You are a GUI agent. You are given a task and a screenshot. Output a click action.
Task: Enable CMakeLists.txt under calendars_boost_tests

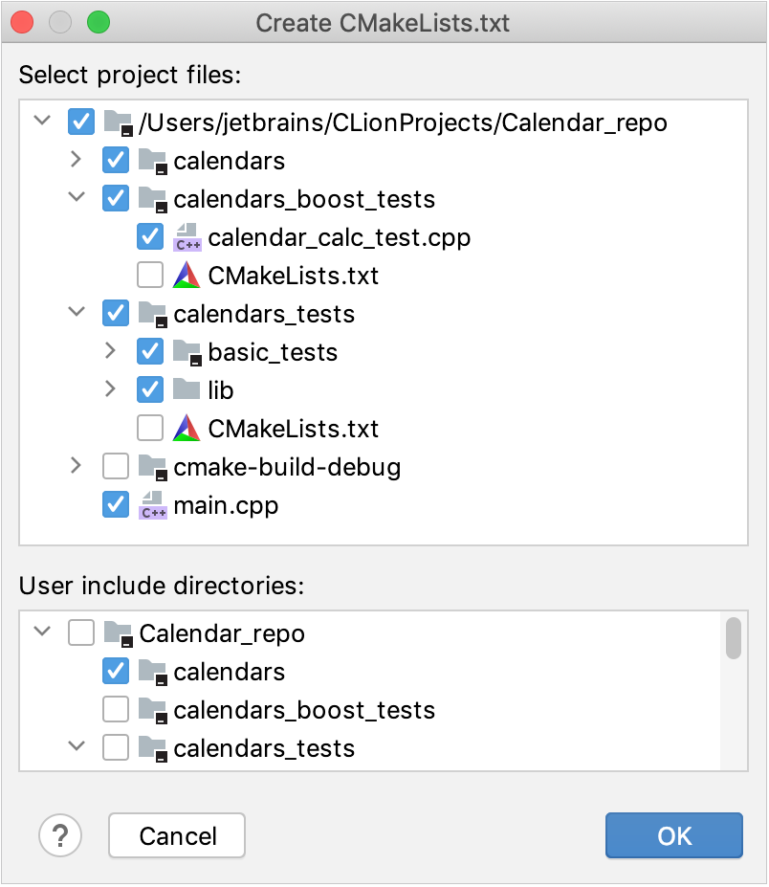149,275
